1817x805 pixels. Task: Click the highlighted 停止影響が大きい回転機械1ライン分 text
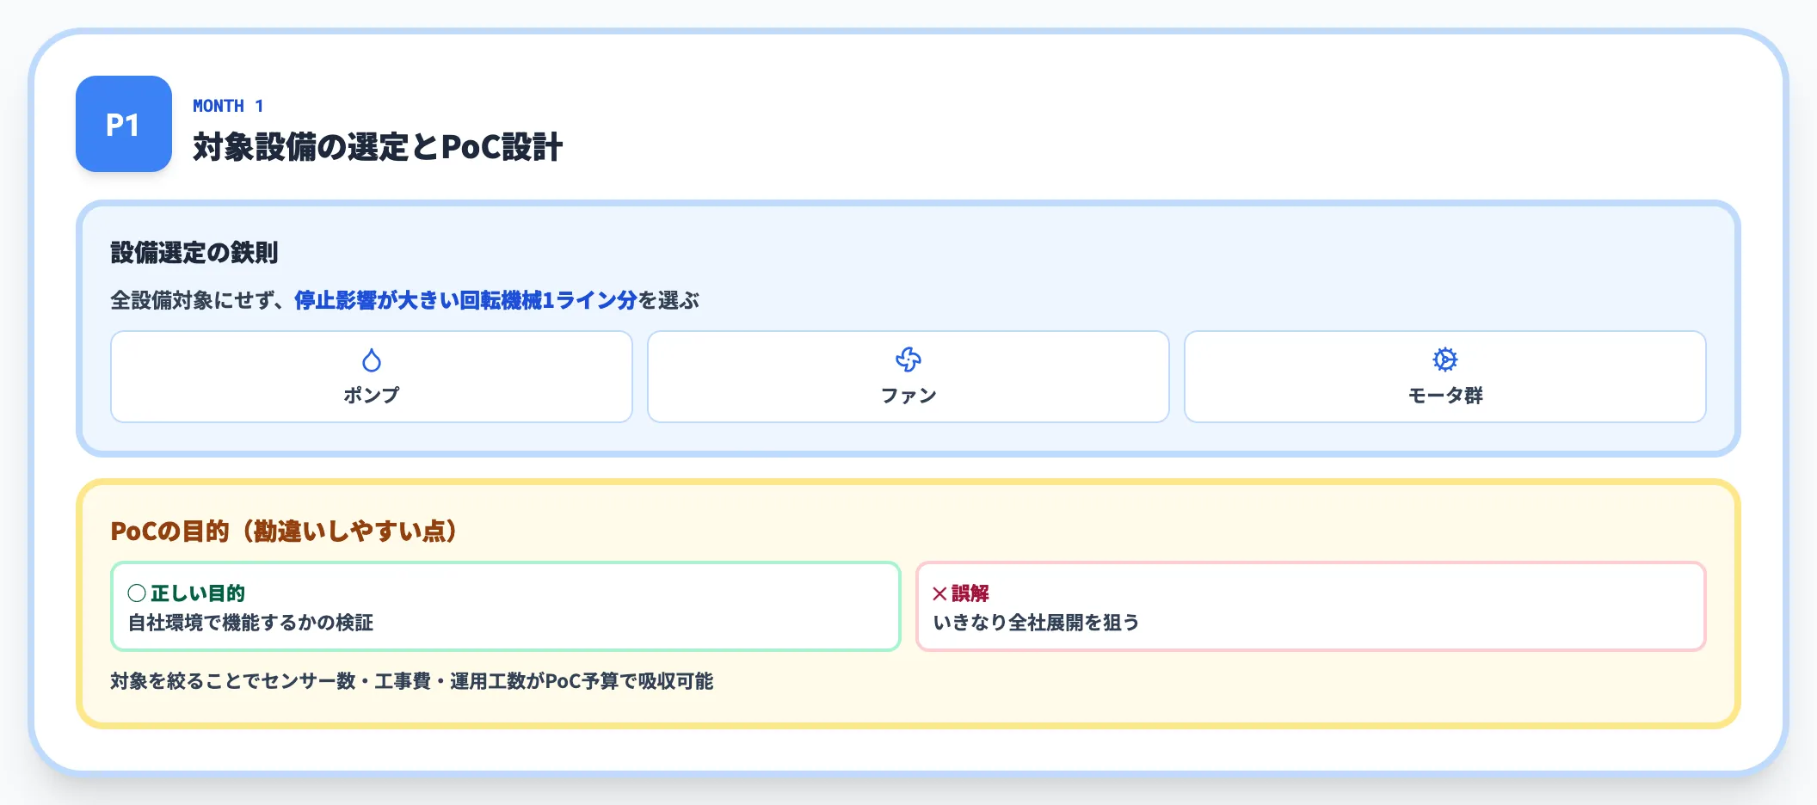(465, 302)
